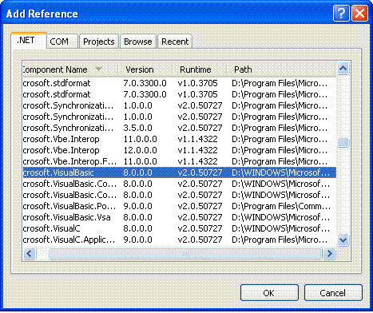This screenshot has width=373, height=313.
Task: Select the crosoft.Vbe.Interop.F... row
Action: pyautogui.click(x=180, y=161)
